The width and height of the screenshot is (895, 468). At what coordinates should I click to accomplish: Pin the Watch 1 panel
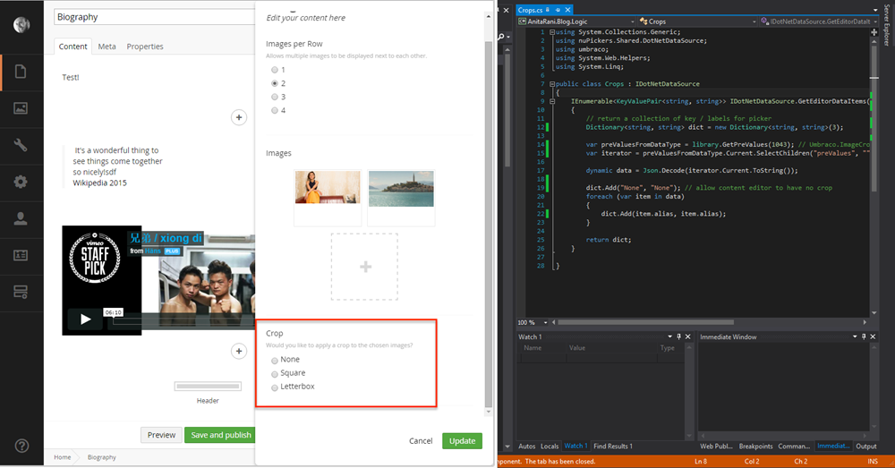pos(679,336)
